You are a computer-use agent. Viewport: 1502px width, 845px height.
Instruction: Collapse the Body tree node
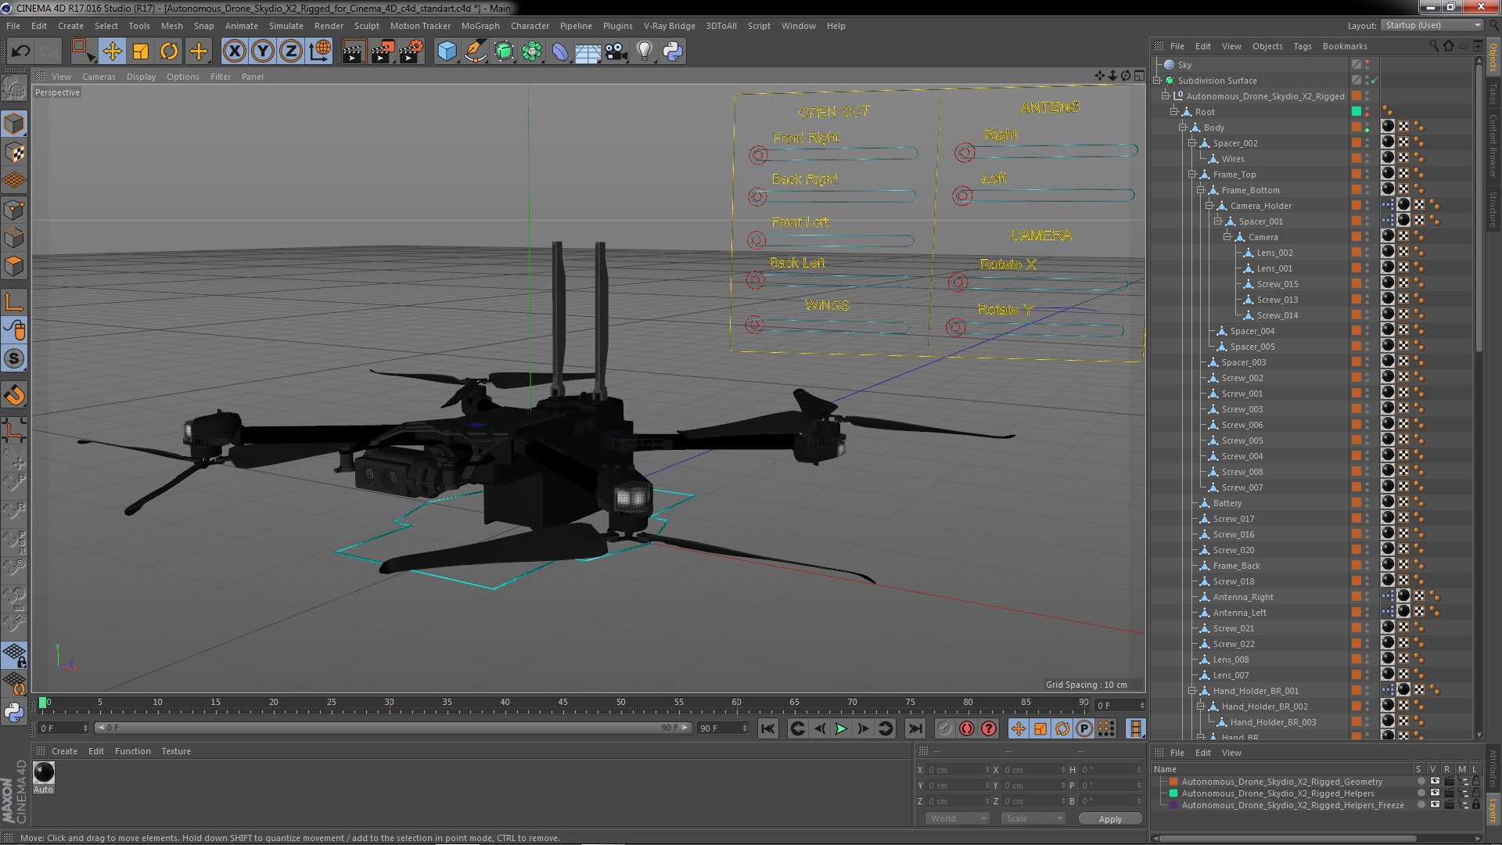1183,128
